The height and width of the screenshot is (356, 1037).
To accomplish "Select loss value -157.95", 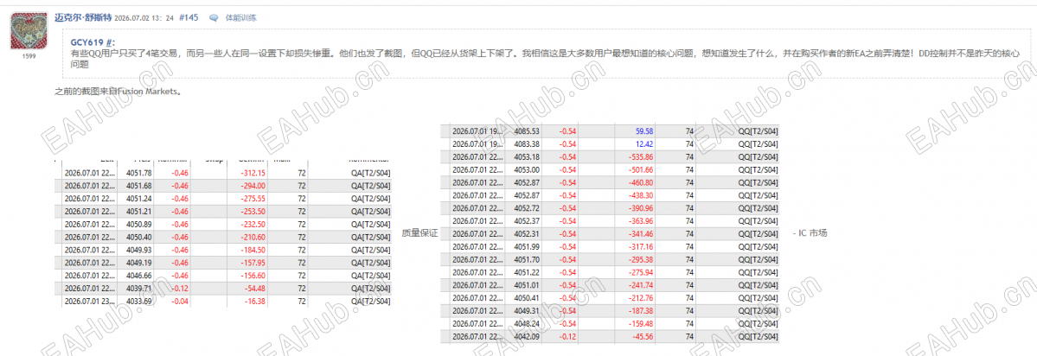I will point(252,262).
